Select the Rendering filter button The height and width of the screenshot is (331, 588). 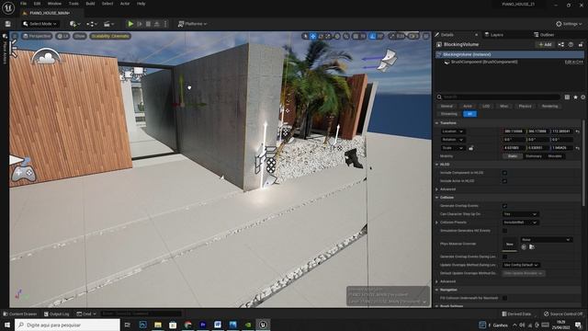549,107
